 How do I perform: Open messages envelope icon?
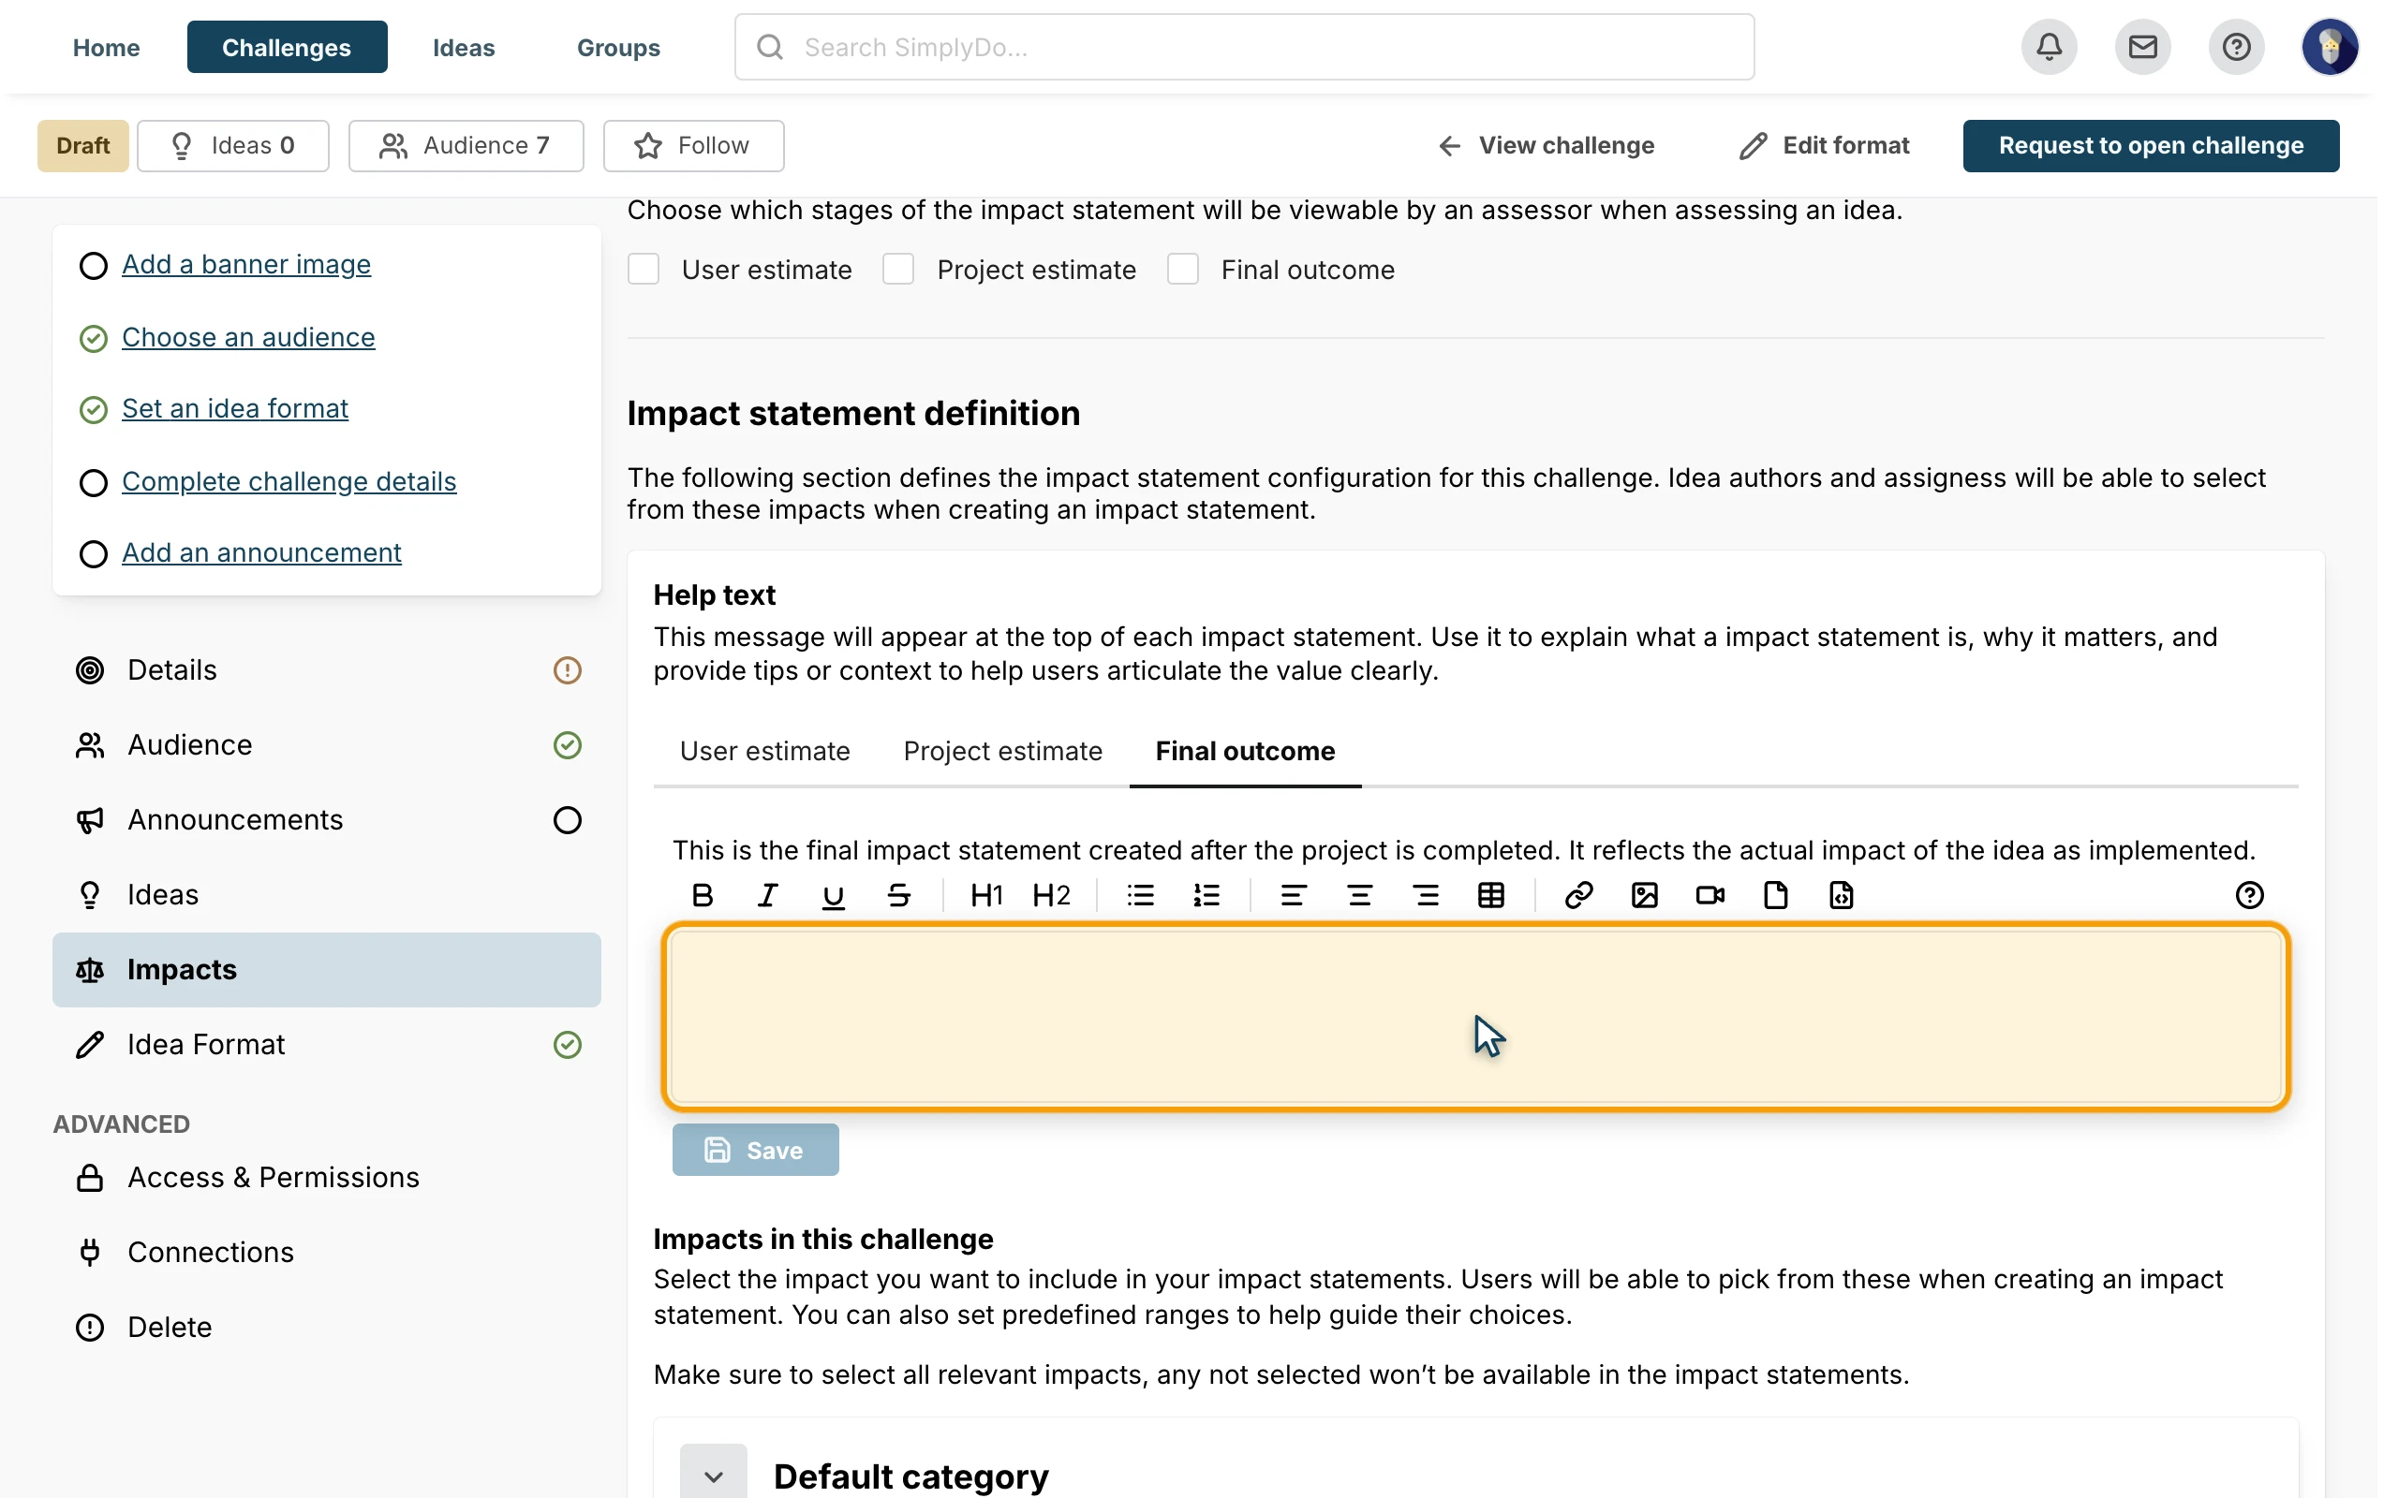2142,47
